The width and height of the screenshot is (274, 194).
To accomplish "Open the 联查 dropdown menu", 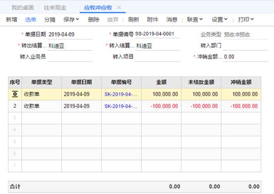I will (x=195, y=19).
